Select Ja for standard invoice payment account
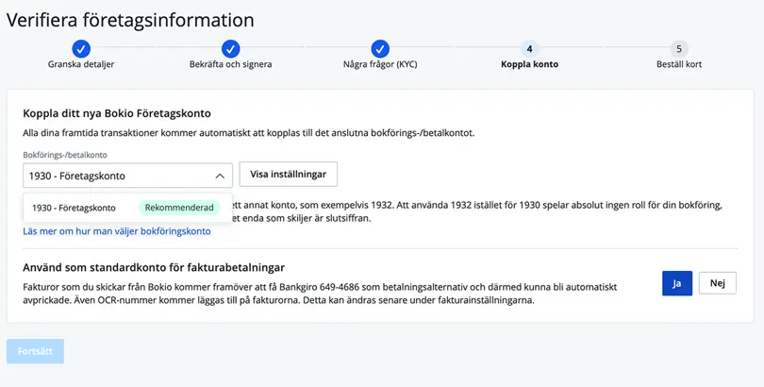 677,283
